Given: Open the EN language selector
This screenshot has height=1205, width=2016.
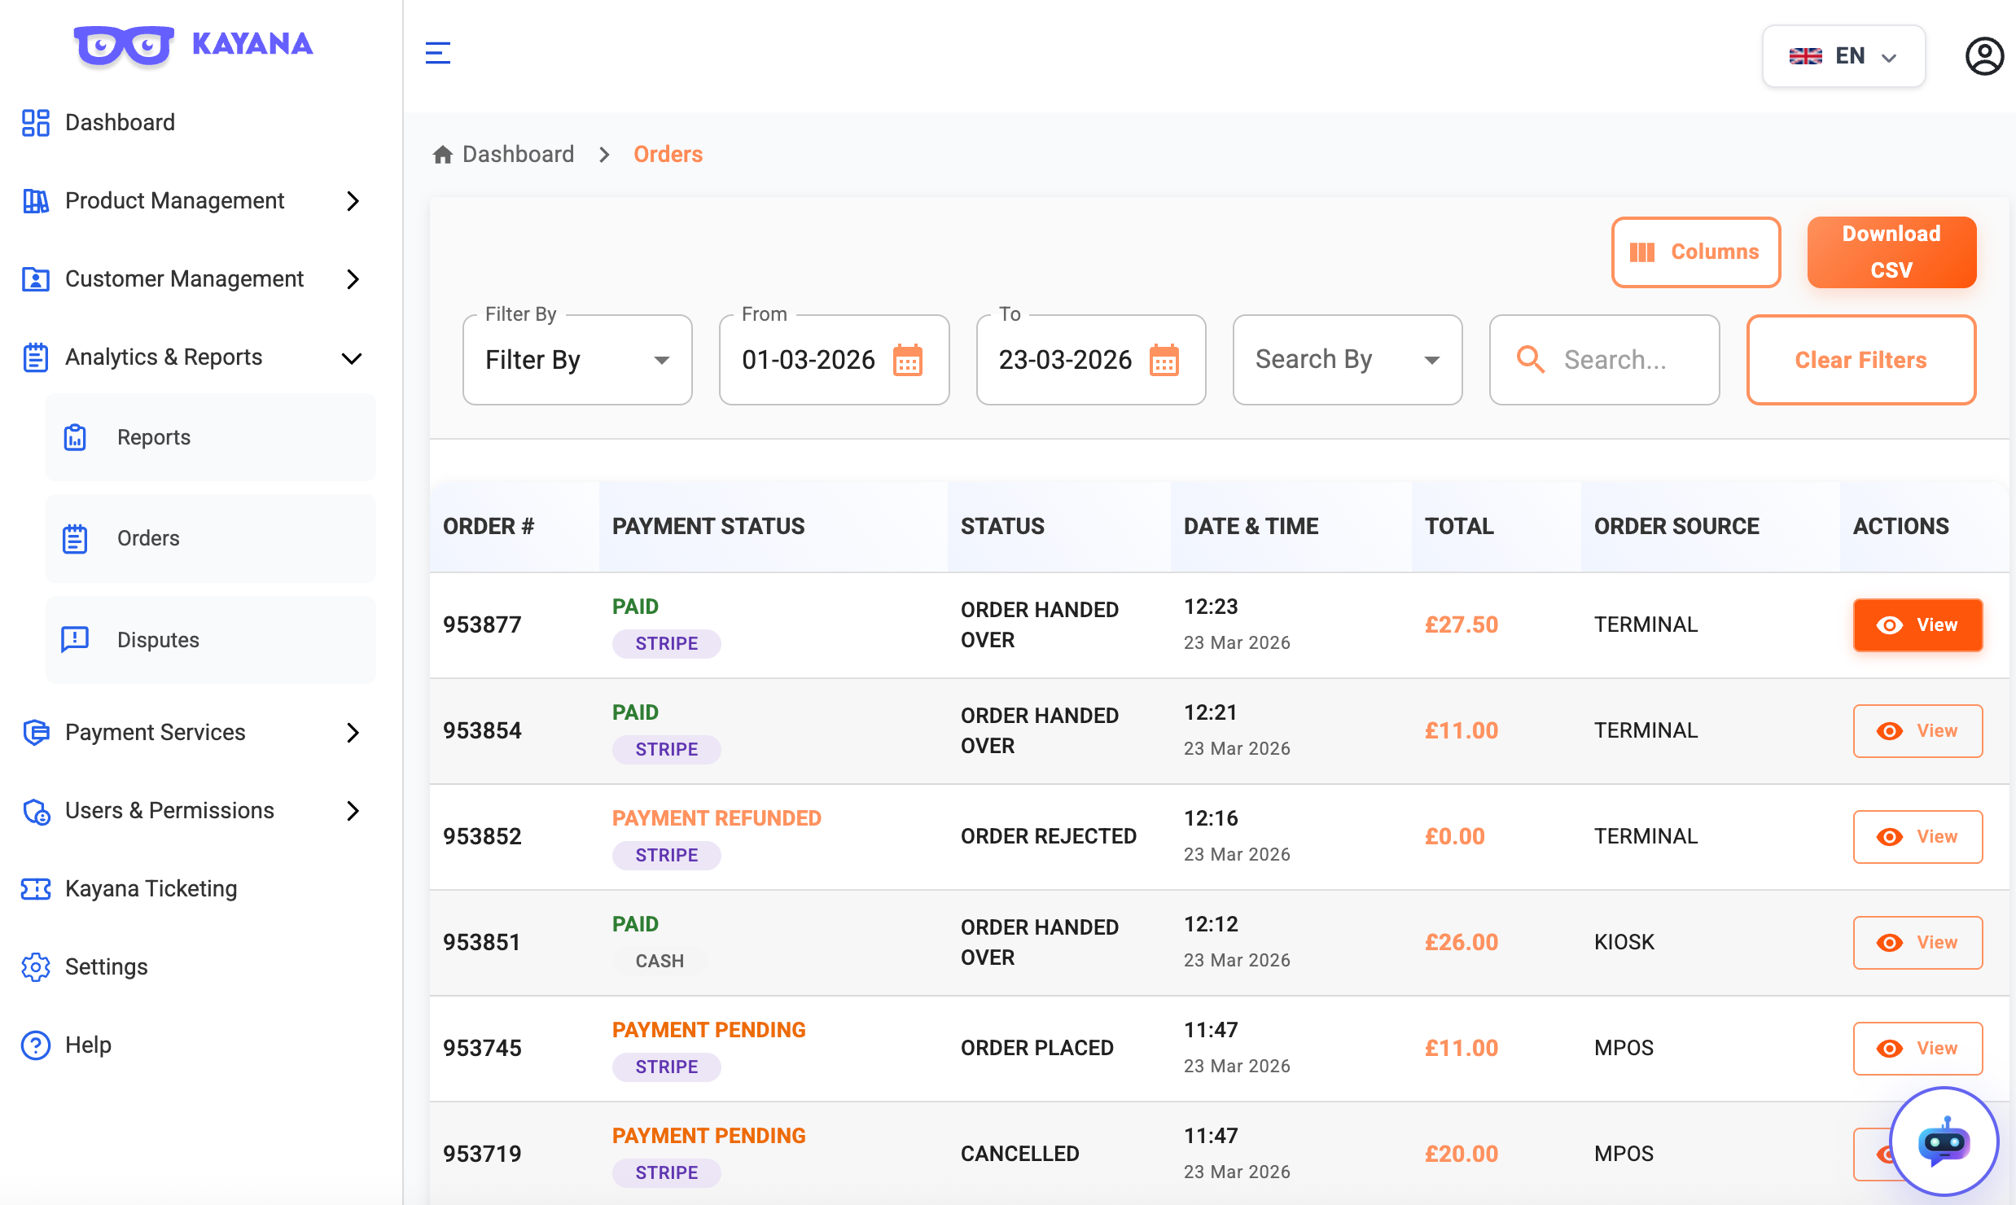Looking at the screenshot, I should (x=1843, y=56).
